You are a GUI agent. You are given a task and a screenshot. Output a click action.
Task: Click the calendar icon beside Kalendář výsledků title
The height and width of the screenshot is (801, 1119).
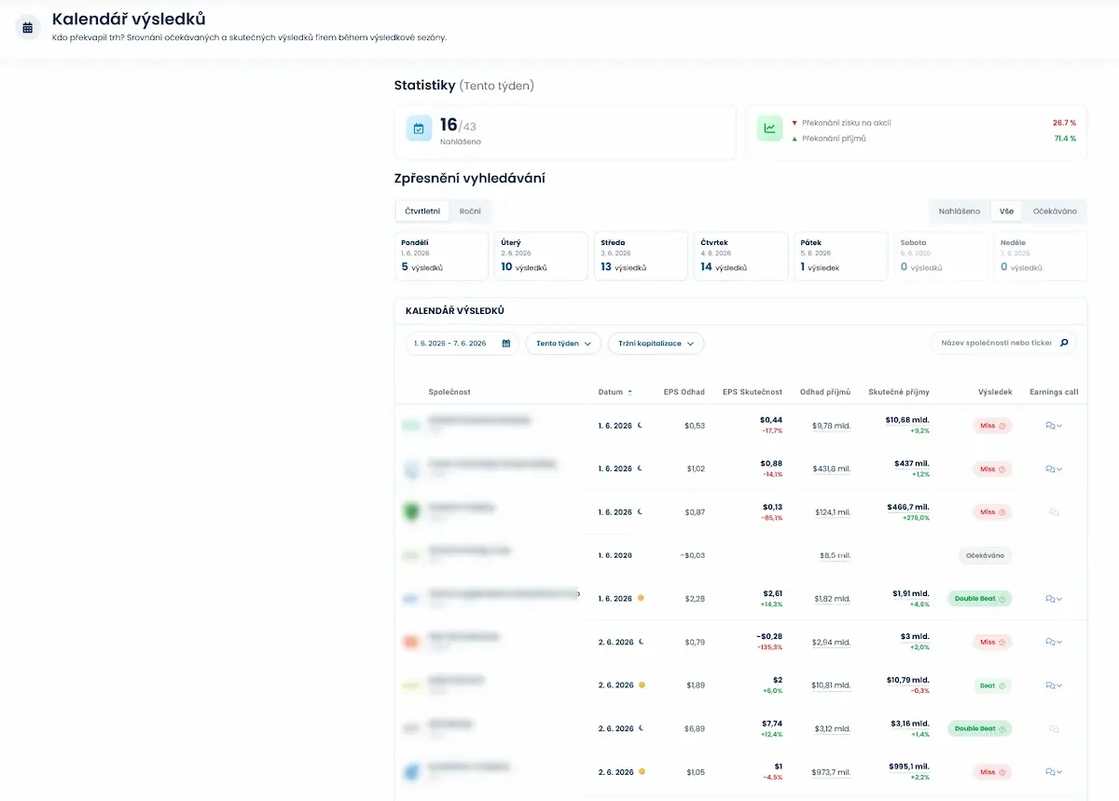click(x=28, y=28)
